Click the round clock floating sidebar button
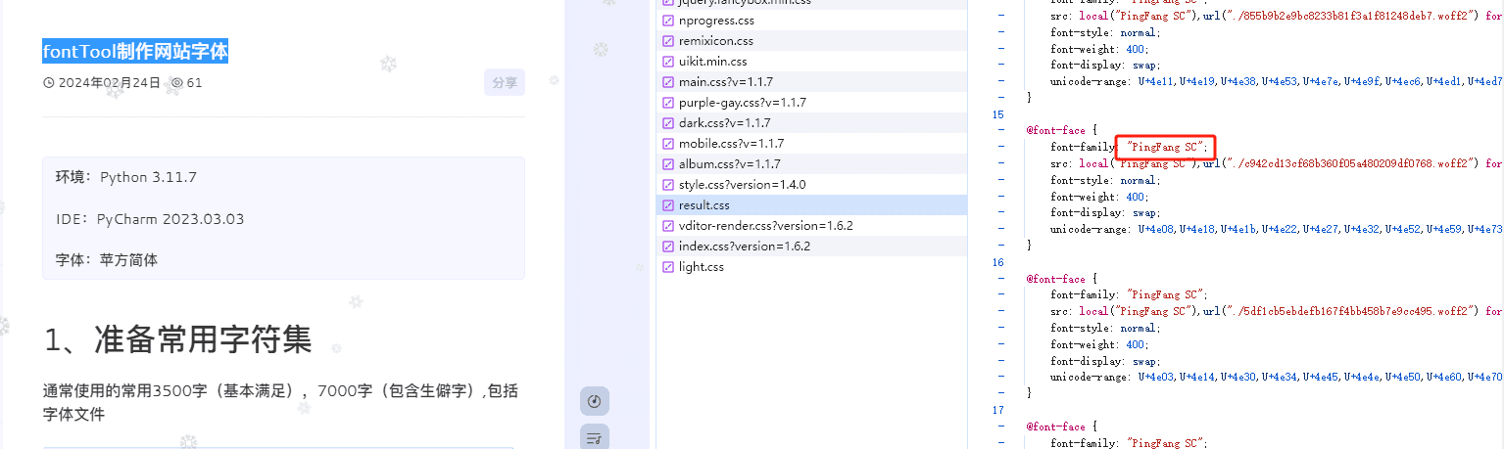 pyautogui.click(x=594, y=401)
